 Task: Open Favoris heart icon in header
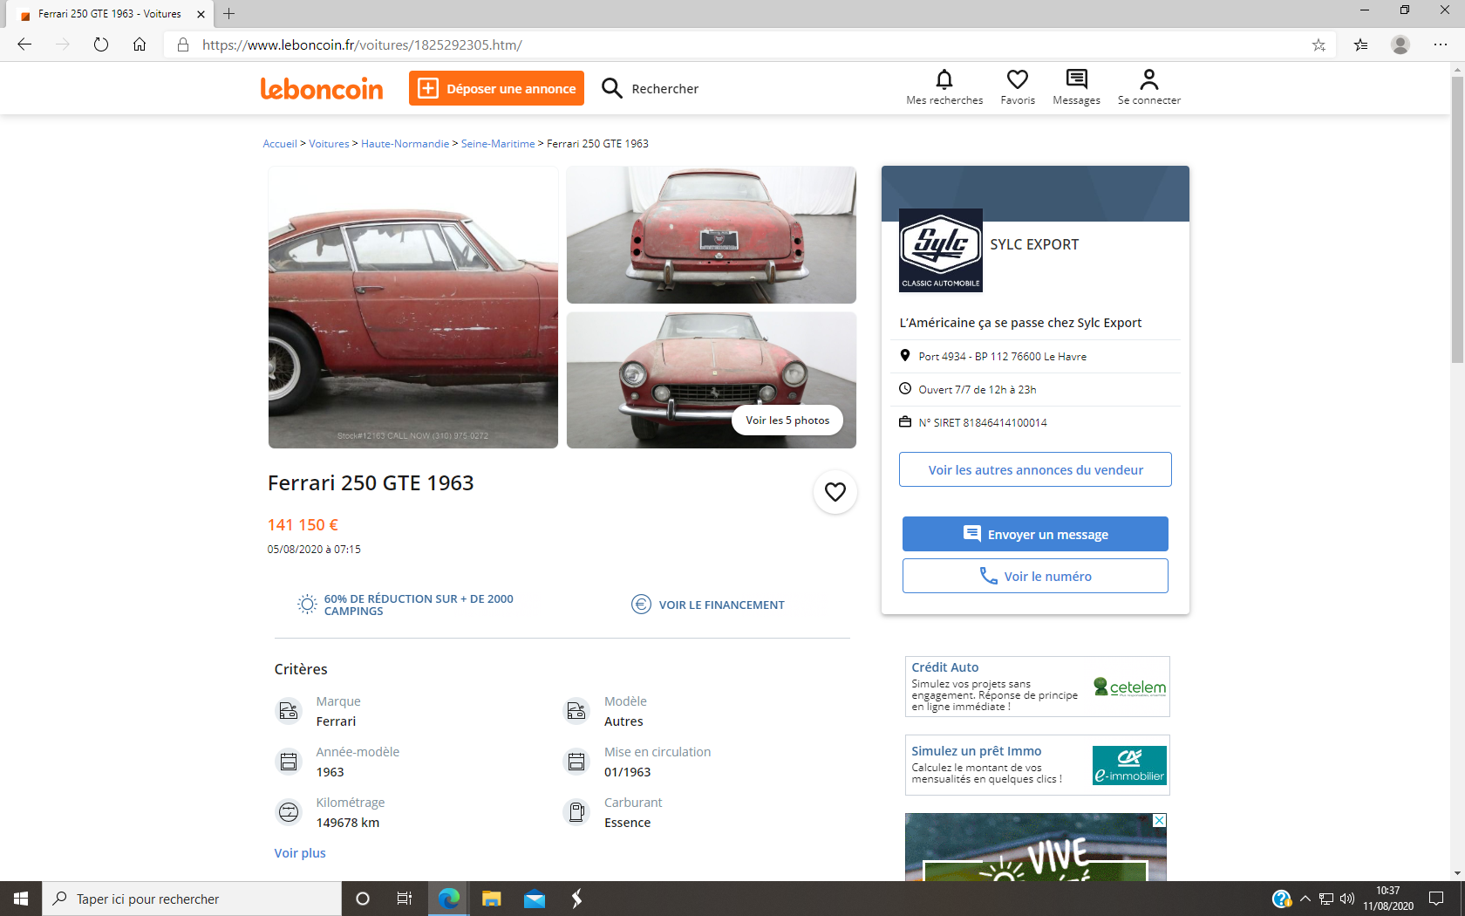[1018, 79]
